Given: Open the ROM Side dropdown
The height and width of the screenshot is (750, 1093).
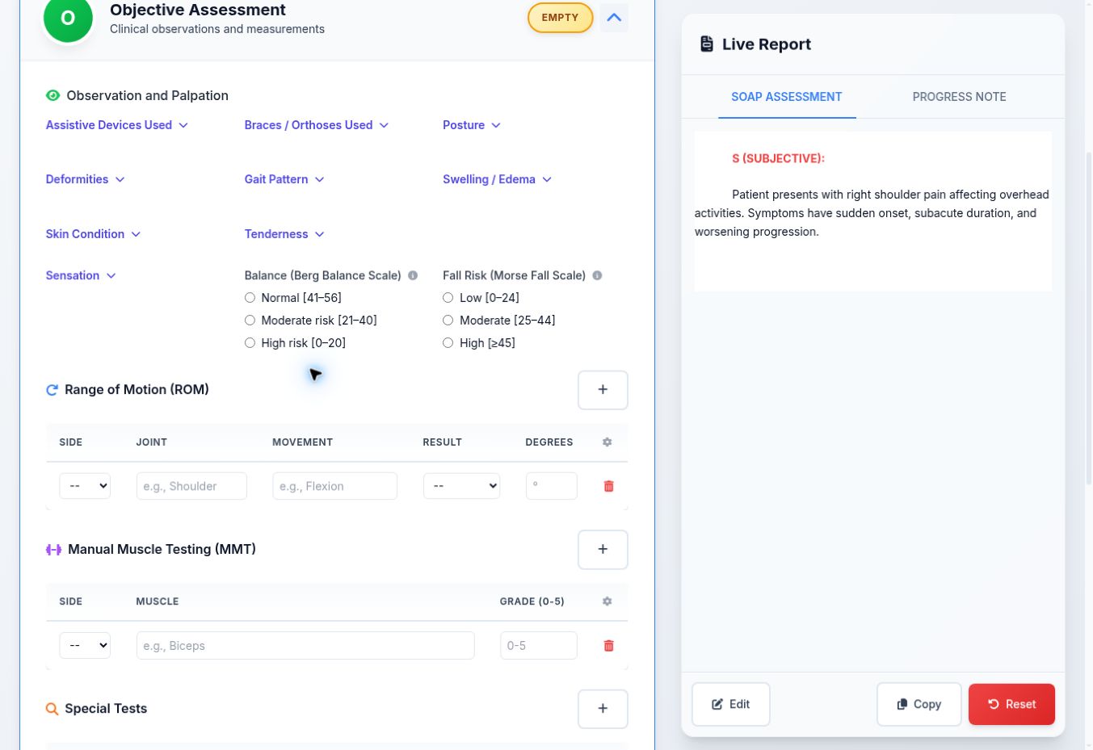Looking at the screenshot, I should pos(85,486).
